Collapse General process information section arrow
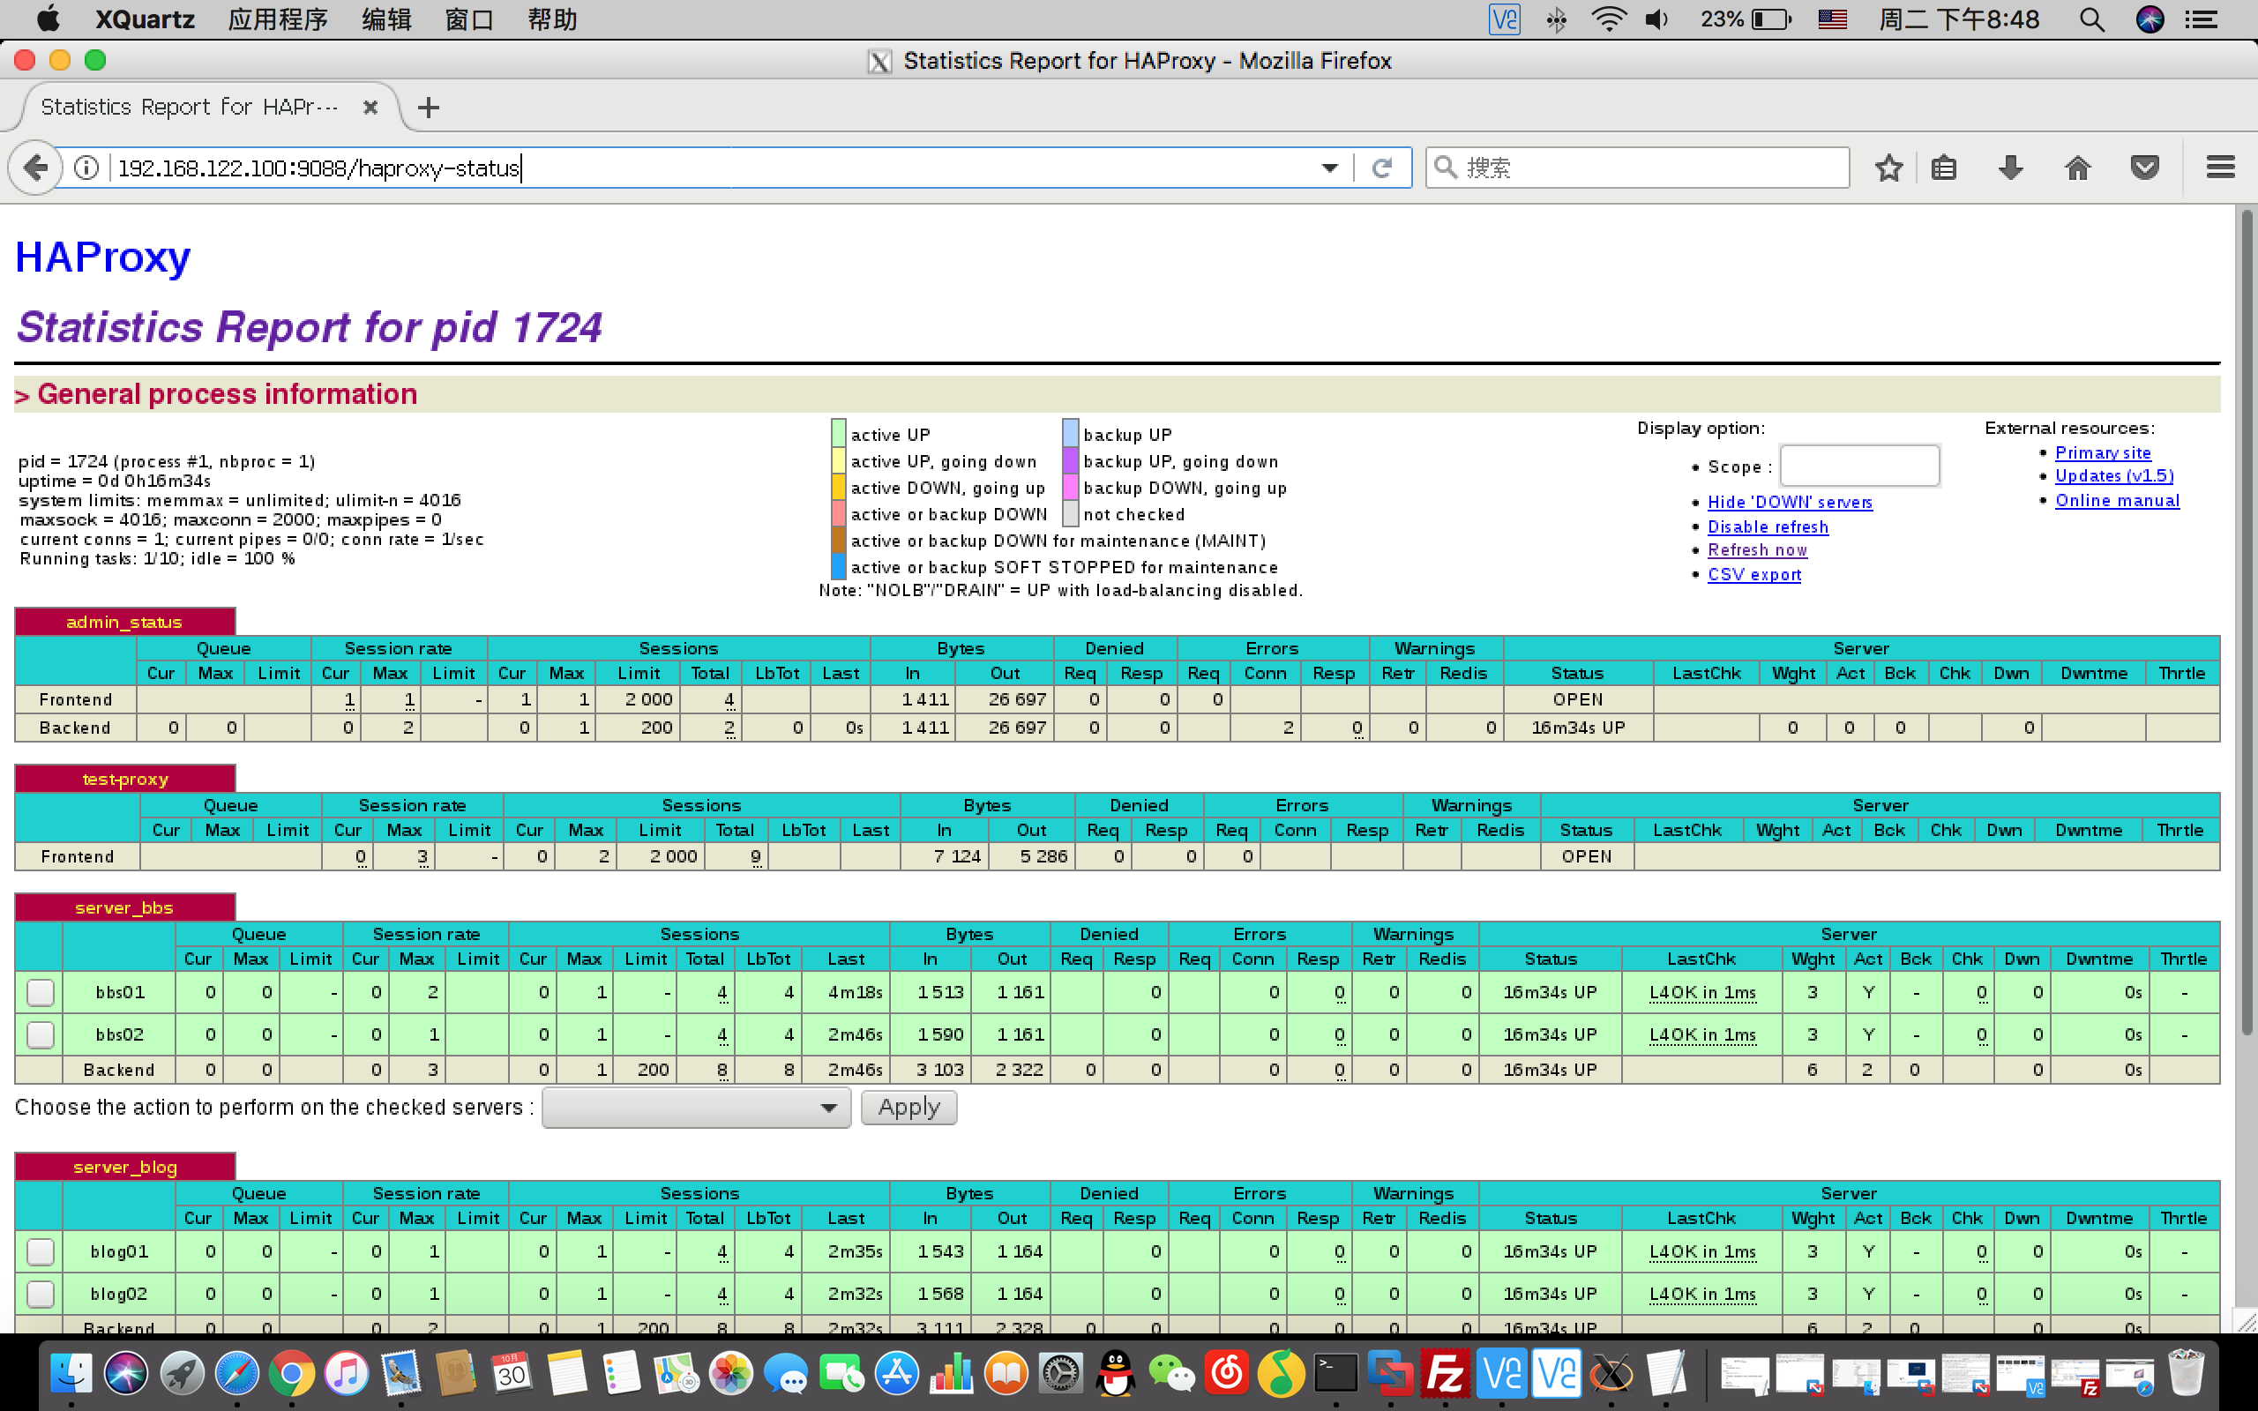The image size is (2258, 1411). [x=22, y=396]
